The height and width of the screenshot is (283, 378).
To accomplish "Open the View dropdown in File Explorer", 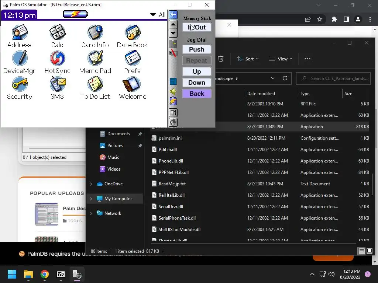I will pyautogui.click(x=281, y=59).
